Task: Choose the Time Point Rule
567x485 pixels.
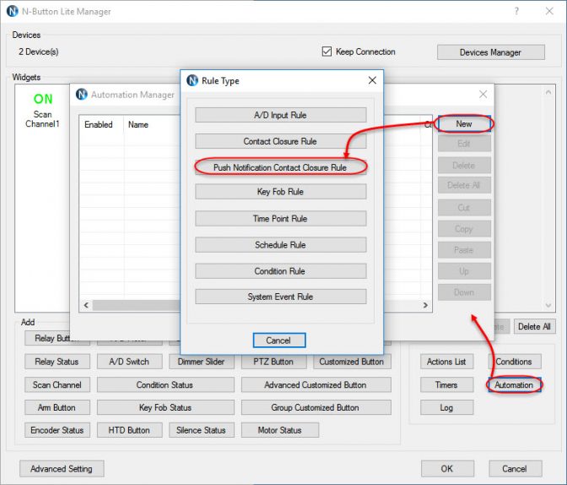Action: [280, 219]
